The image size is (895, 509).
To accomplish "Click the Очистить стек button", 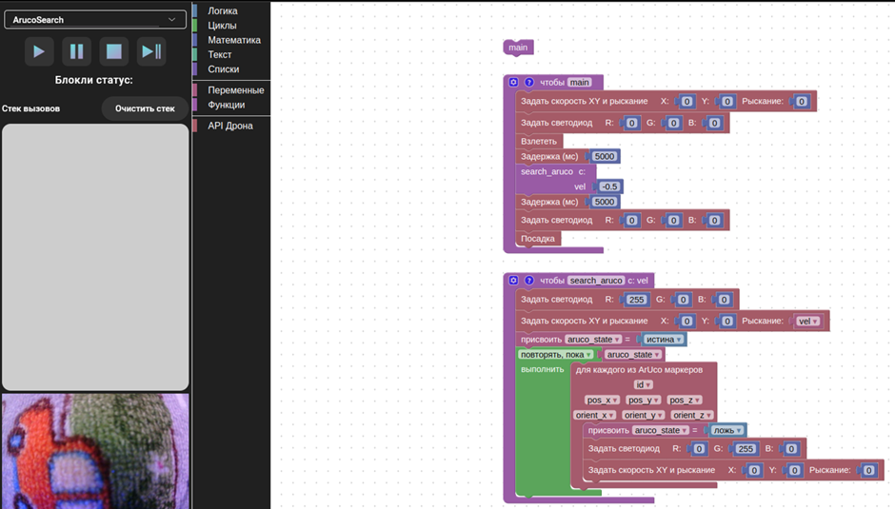I will (145, 108).
